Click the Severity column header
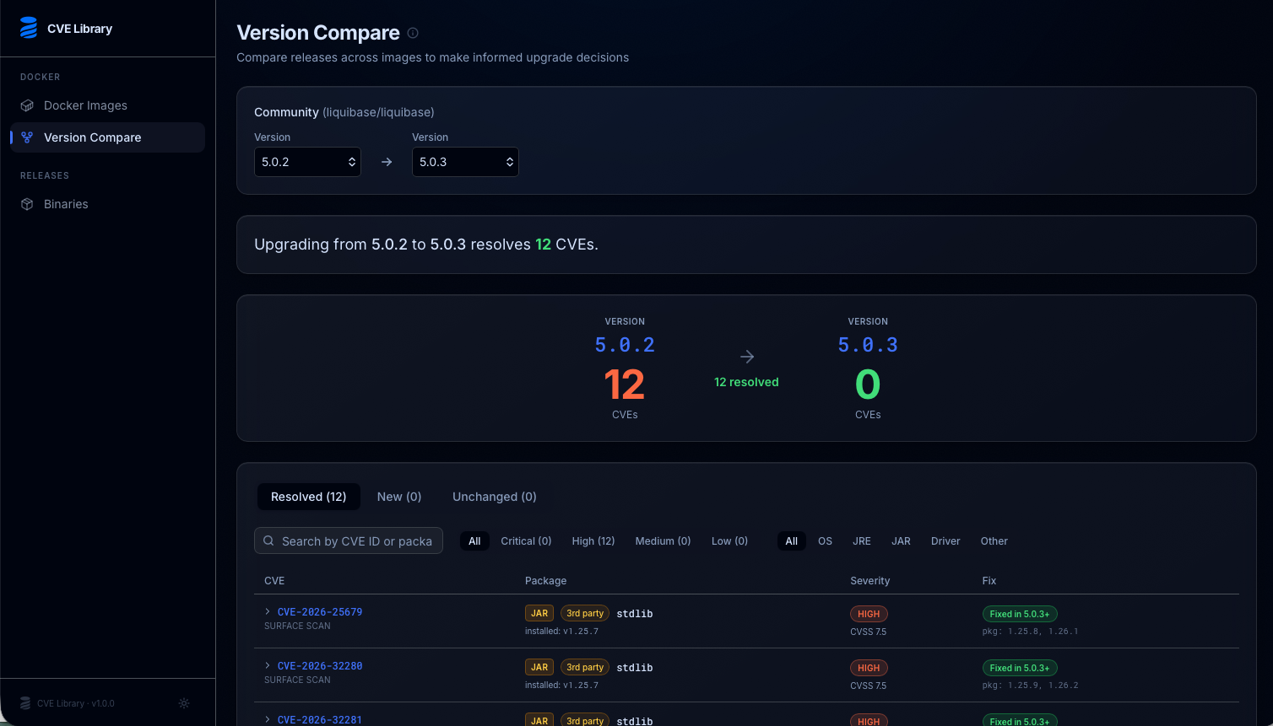This screenshot has width=1273, height=726. tap(869, 581)
